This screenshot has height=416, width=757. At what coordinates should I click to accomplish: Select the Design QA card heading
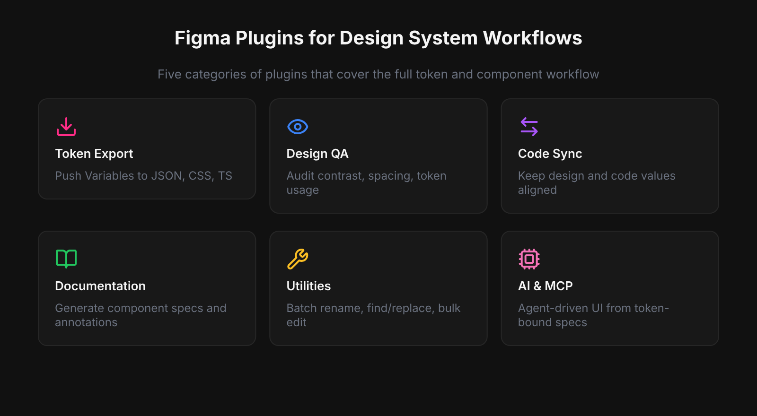(x=317, y=154)
